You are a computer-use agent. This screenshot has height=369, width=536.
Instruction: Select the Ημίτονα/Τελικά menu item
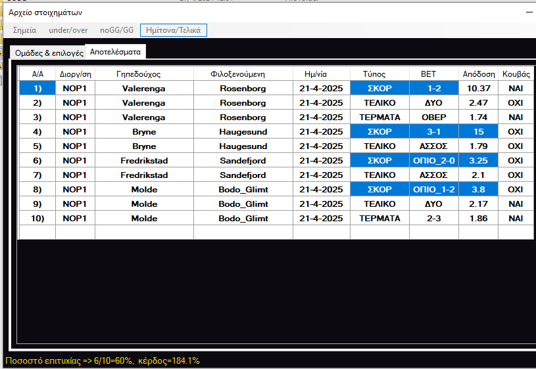click(x=174, y=30)
